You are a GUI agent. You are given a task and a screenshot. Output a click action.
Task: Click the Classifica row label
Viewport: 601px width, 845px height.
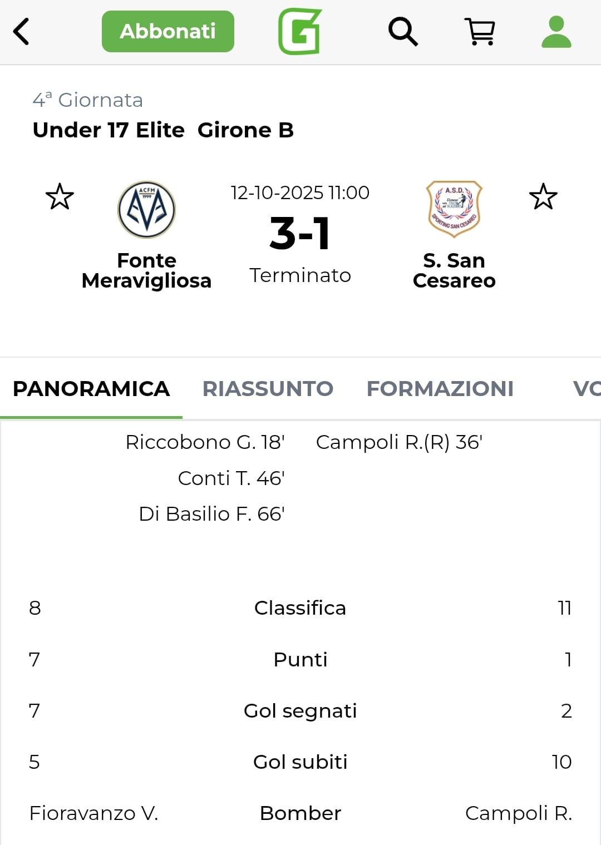pos(300,608)
